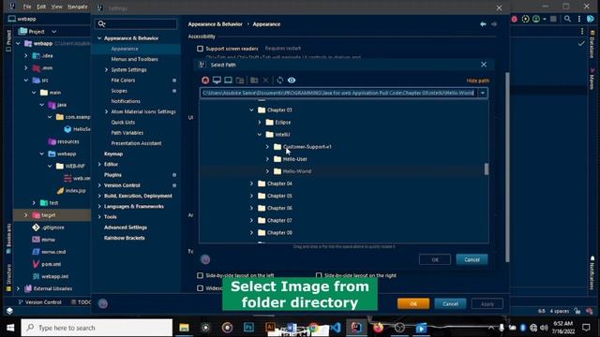Select the Chapter 08 folder row
Image resolution: width=600 pixels, height=337 pixels.
[x=344, y=232]
